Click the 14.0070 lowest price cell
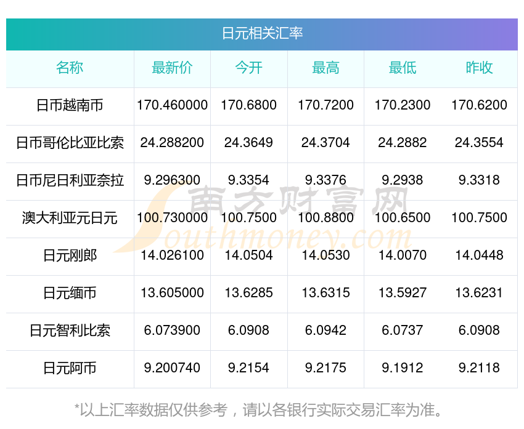Screen dimensions: 524x429 (x=402, y=255)
